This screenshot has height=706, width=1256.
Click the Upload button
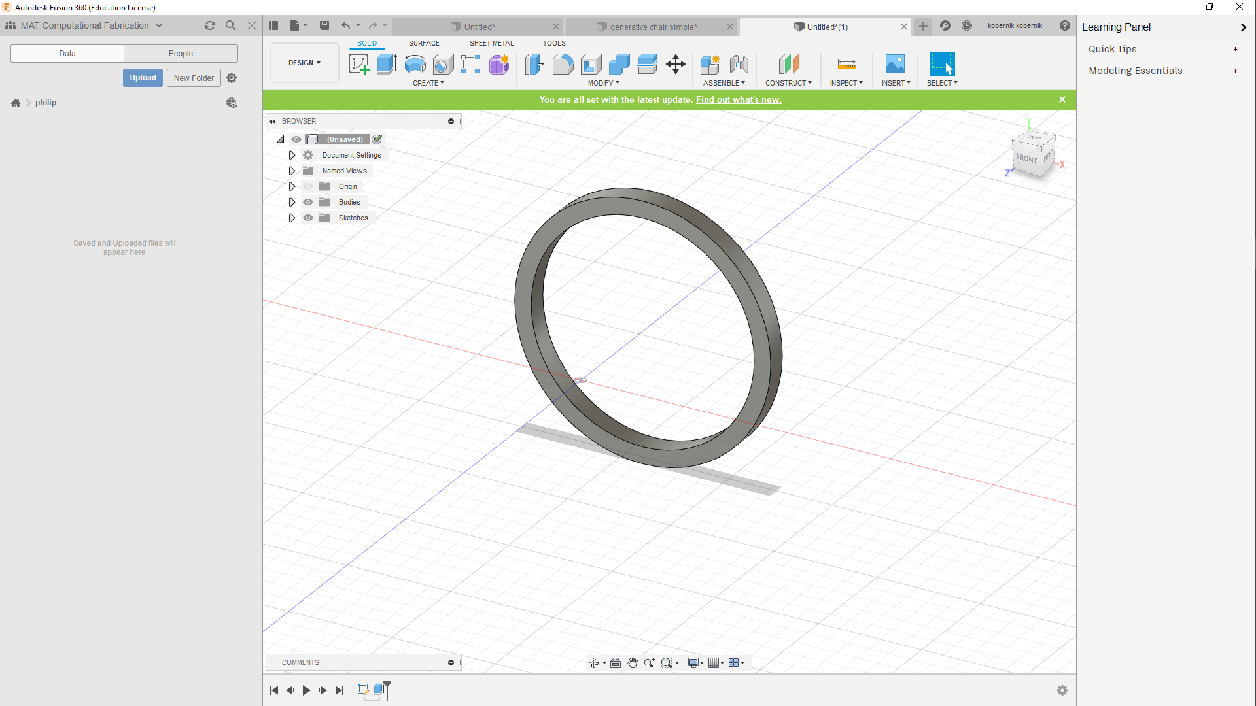coord(143,77)
